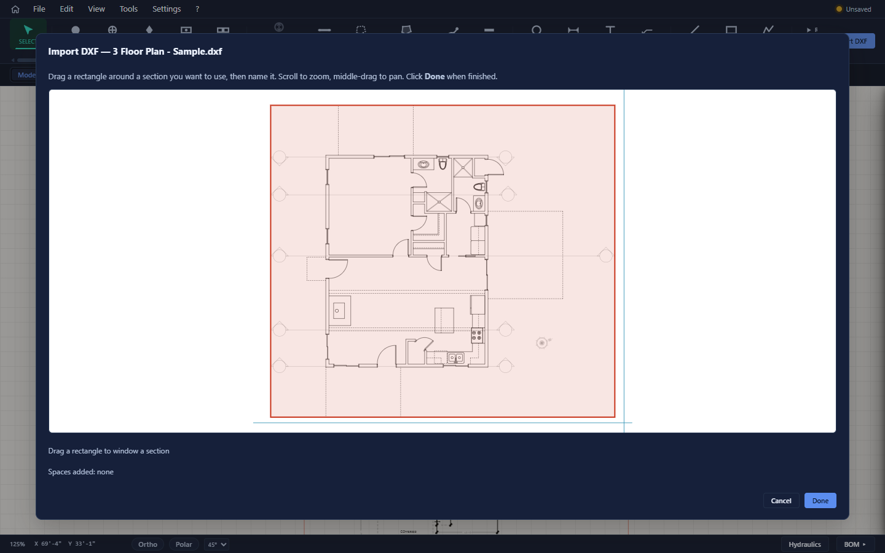Viewport: 885px width, 553px height.
Task: Click Done to finish import
Action: pos(820,501)
